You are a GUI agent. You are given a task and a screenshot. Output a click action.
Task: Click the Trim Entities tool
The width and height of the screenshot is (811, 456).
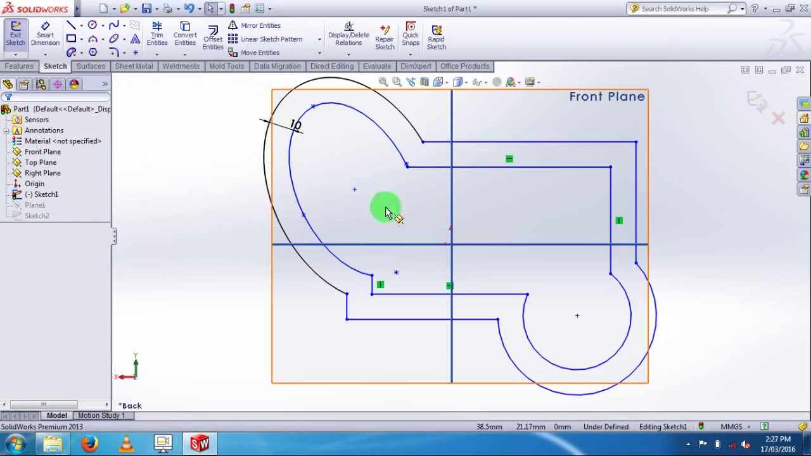tap(157, 34)
